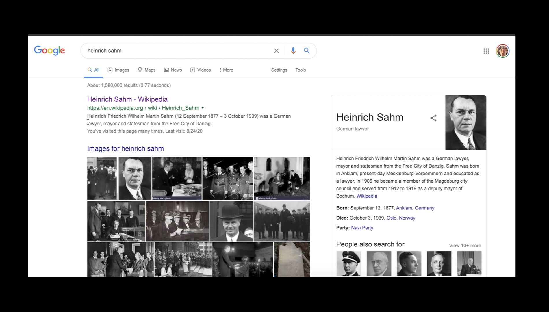Open the gravestone photo thumbnail

(292, 259)
